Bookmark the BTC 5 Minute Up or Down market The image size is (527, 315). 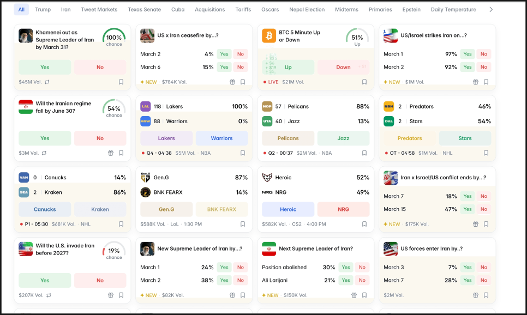[364, 82]
